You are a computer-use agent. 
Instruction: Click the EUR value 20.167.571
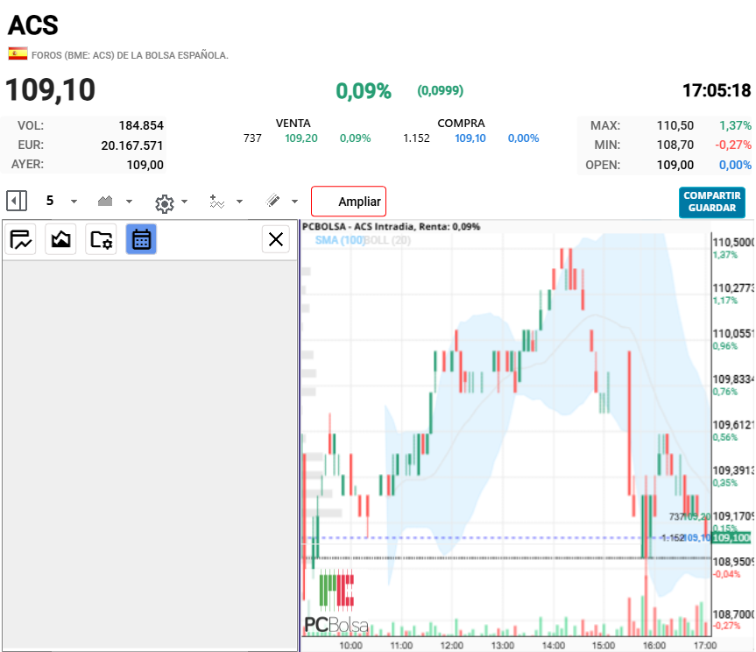click(x=132, y=145)
